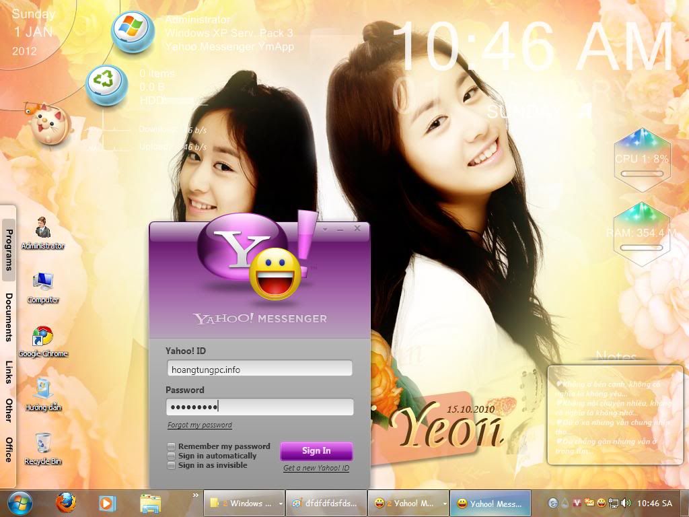Activate the Yahoo! Mess... taskbar button
689x517 pixels.
[x=491, y=504]
